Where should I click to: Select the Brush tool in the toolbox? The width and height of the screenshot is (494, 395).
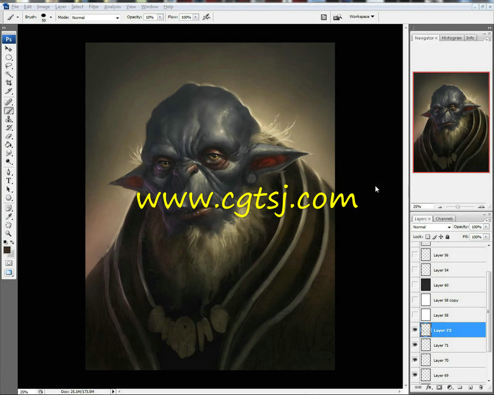(9, 110)
